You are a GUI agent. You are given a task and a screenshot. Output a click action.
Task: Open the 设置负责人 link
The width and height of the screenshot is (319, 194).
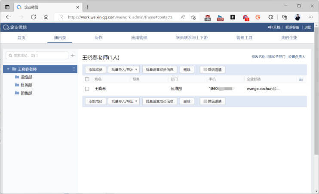pyautogui.click(x=297, y=57)
